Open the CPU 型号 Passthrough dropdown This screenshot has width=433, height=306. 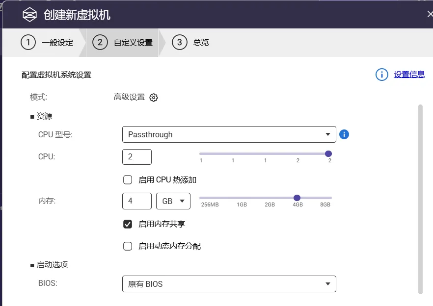pyautogui.click(x=229, y=134)
